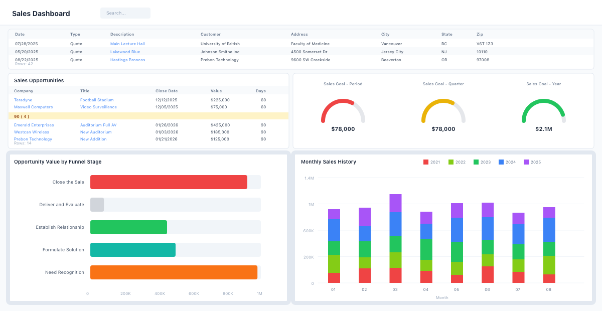This screenshot has height=311, width=602.
Task: Toggle the 2023 legend item
Action: point(482,162)
